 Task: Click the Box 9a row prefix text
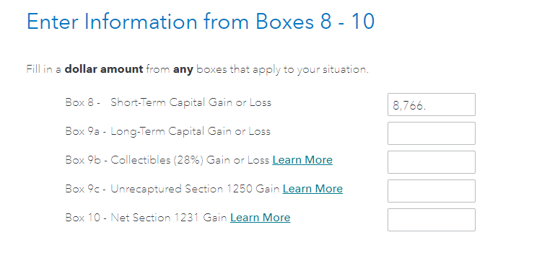coord(85,131)
